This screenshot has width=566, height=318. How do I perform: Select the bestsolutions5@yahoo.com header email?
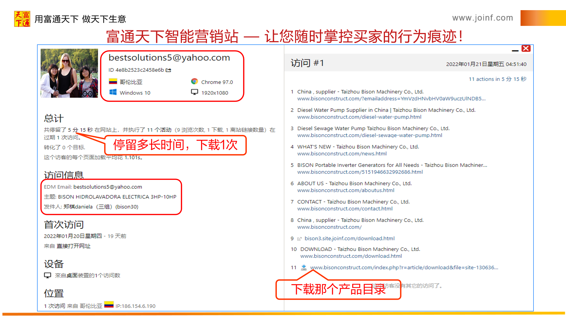(169, 58)
